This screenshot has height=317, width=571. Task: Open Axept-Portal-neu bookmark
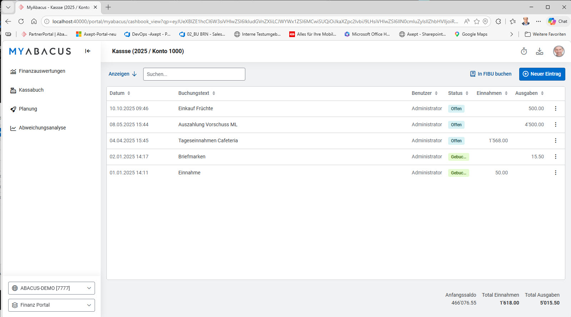(96, 34)
